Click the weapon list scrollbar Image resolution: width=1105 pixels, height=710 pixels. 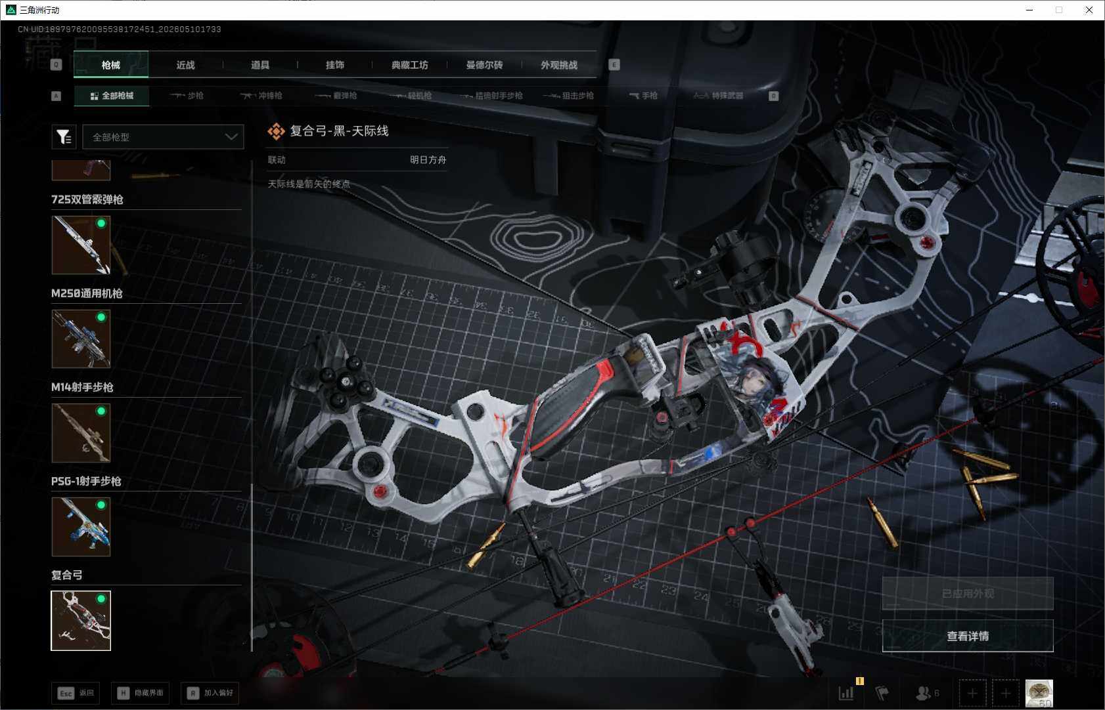click(x=252, y=568)
